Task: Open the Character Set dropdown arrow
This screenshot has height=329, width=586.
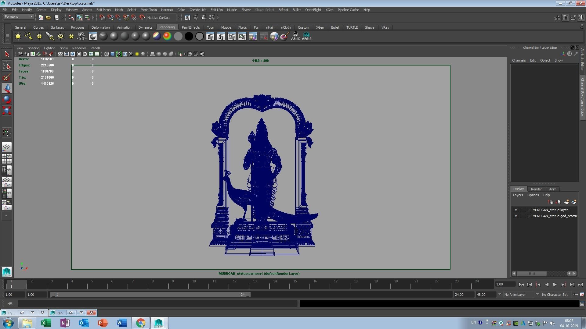Action: pos(537,294)
